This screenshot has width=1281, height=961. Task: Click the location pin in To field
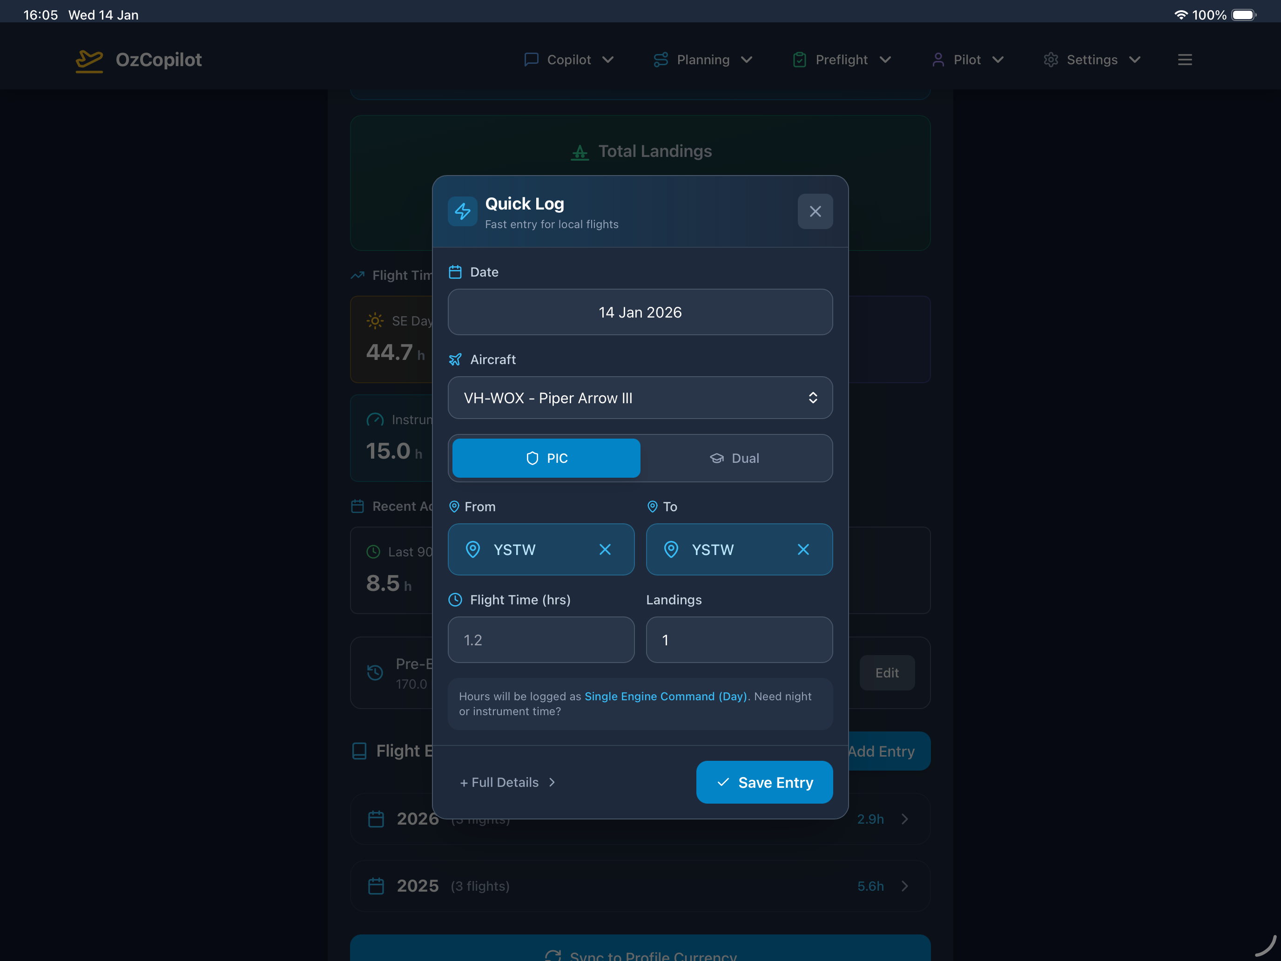coord(671,549)
